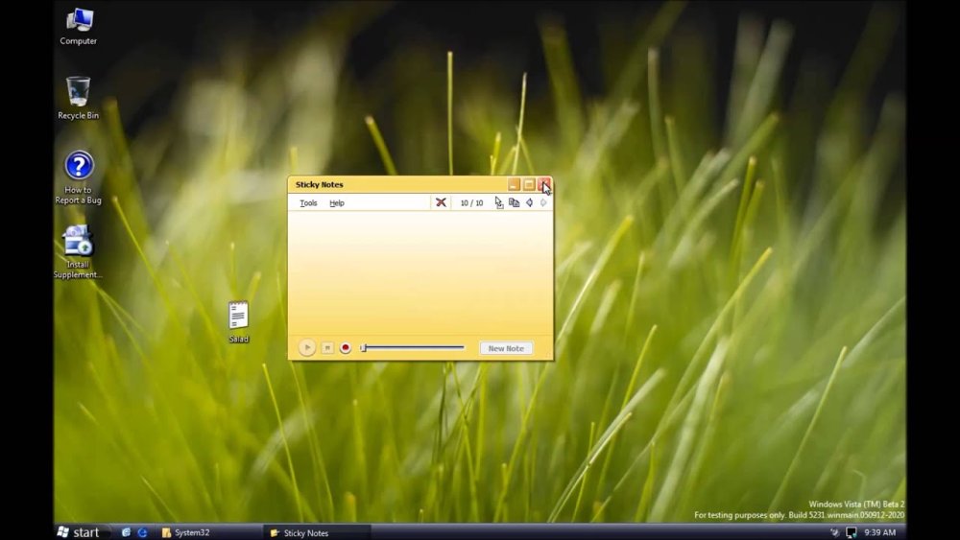Click the drag note icon in toolbar
Screen dimensions: 960x540
point(498,202)
